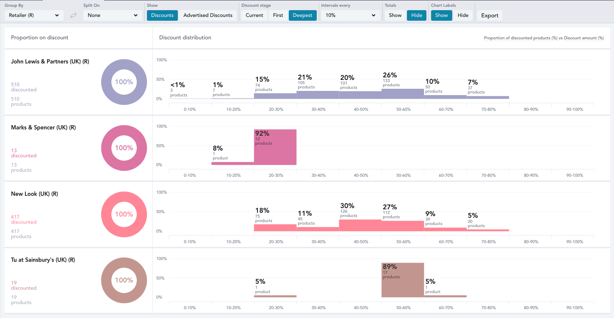The width and height of the screenshot is (614, 318).
Task: Click the "Proportion of discounted products (%) vs Discount amount (%)" label
Action: pos(544,38)
